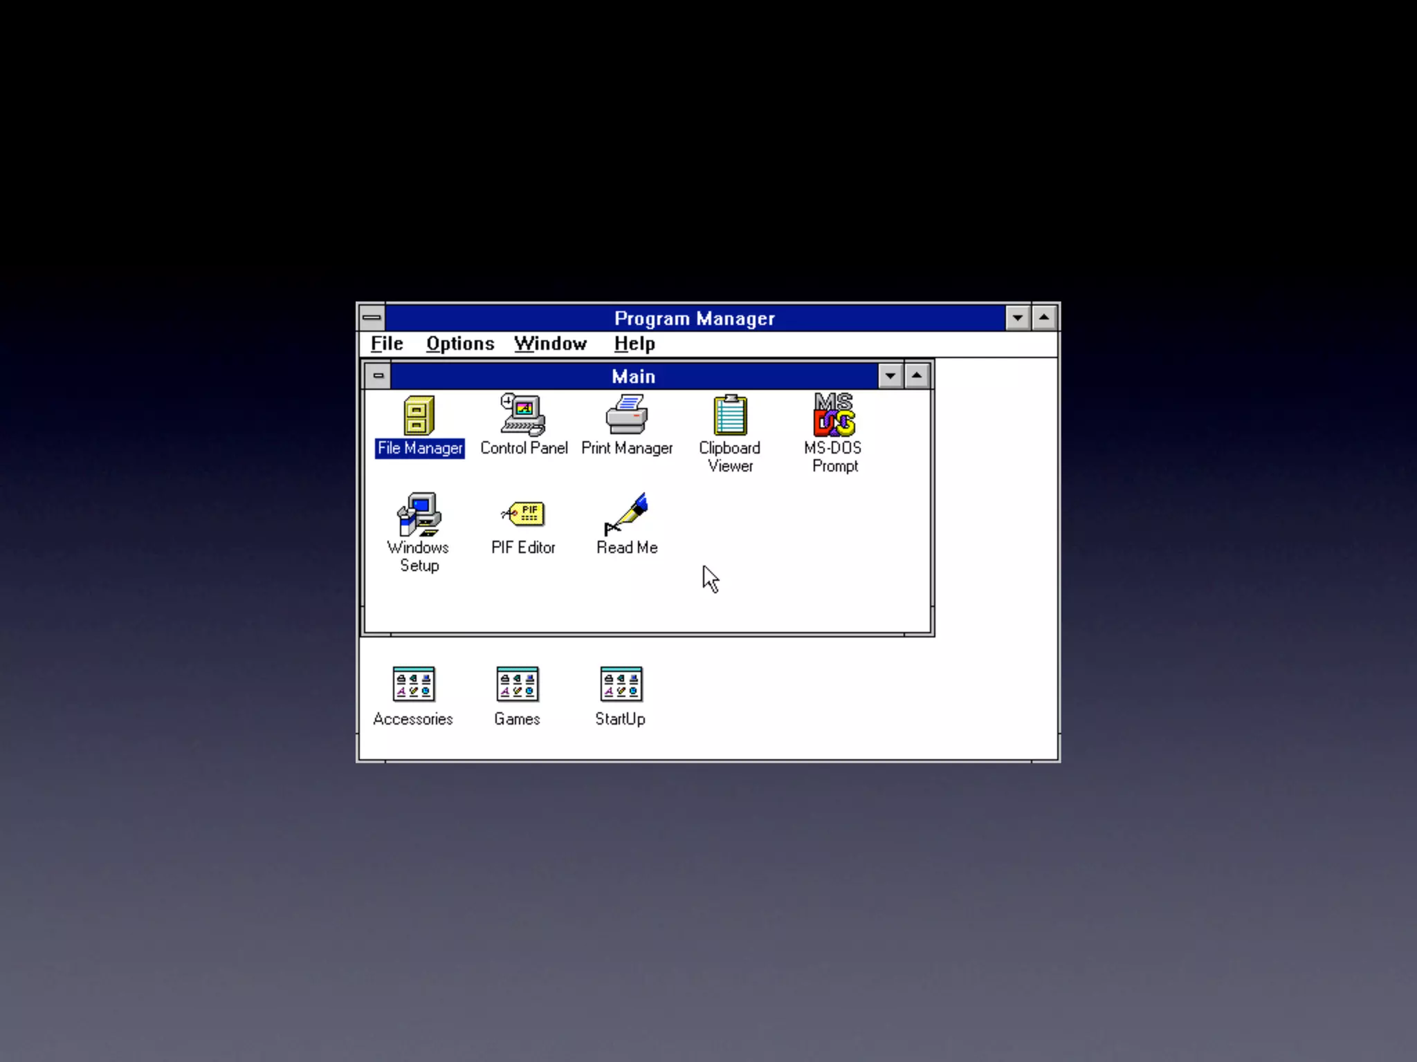Select the Control Panel icon

coord(523,416)
